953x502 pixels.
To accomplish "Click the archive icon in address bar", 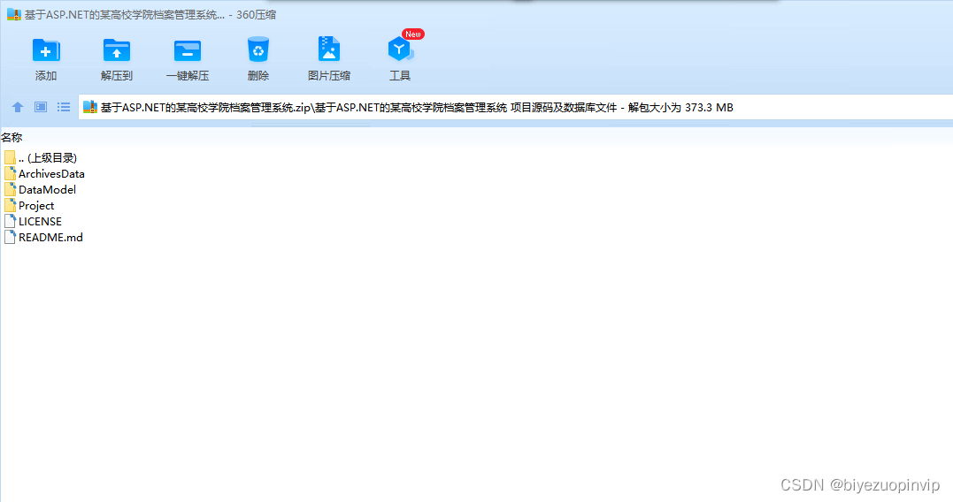I will tap(90, 108).
